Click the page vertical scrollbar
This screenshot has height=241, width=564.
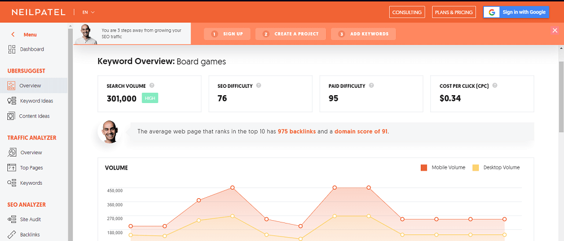[x=561, y=97]
